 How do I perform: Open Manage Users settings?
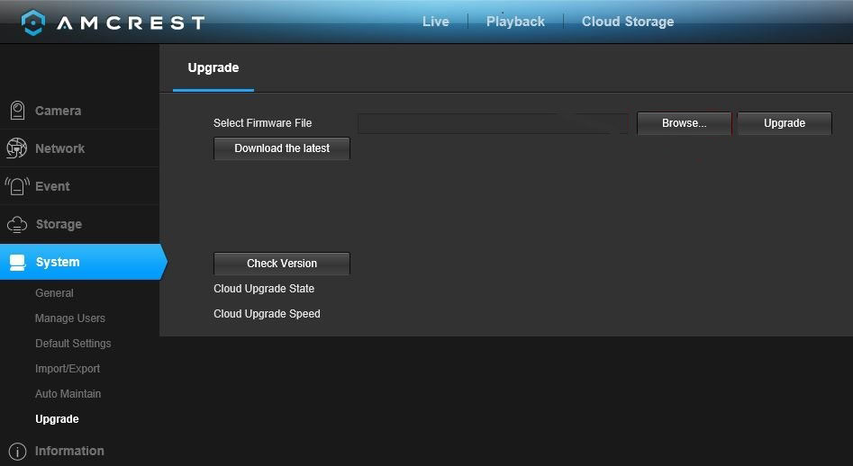[x=69, y=318]
